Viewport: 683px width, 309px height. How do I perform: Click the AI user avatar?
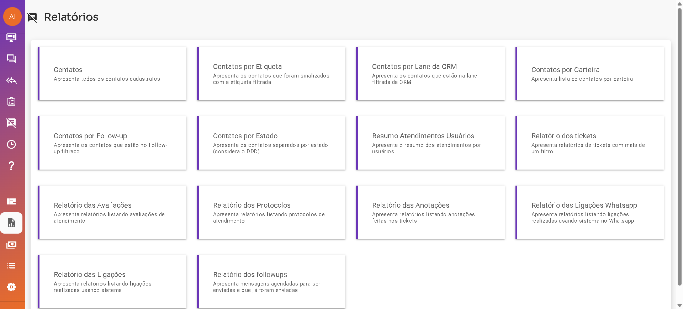click(x=12, y=16)
